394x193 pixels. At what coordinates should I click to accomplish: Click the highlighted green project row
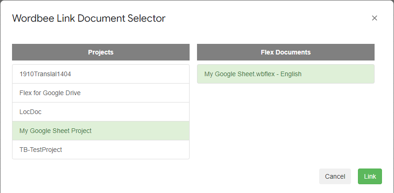[100, 131]
